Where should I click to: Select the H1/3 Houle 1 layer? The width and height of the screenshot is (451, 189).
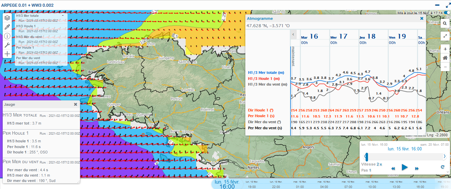(26, 26)
